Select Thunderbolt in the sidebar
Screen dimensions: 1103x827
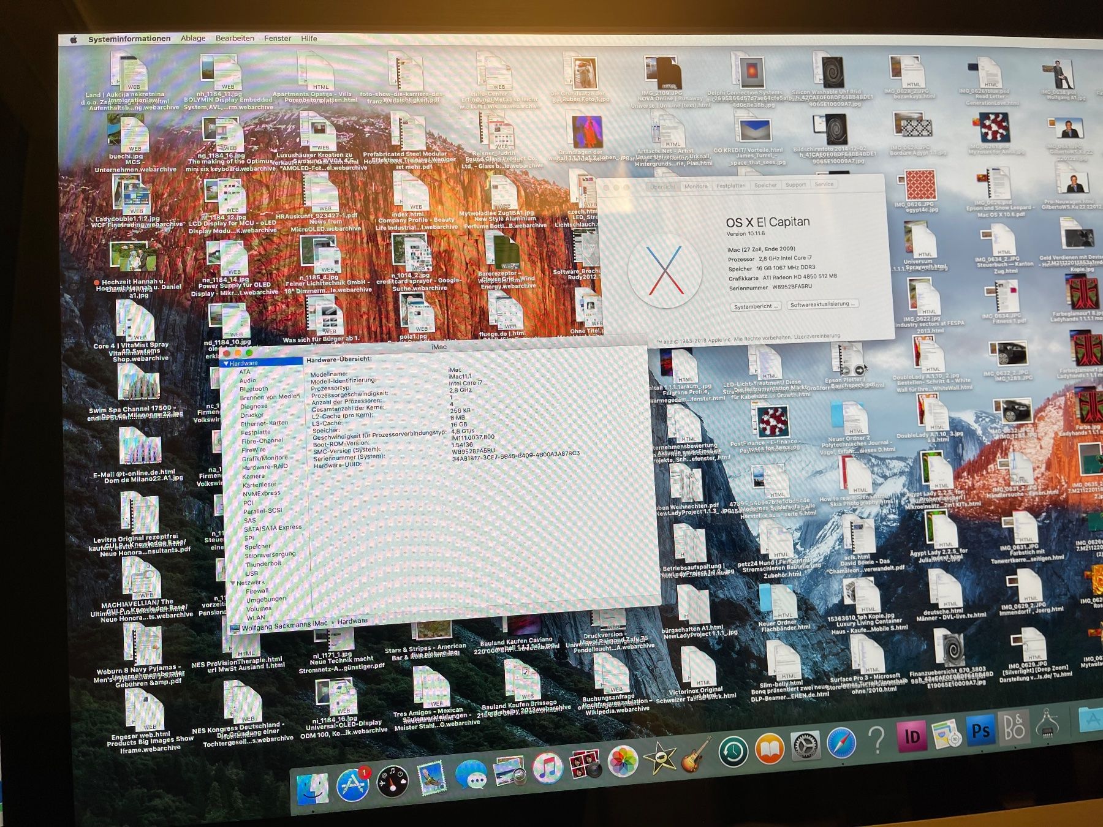(x=263, y=564)
